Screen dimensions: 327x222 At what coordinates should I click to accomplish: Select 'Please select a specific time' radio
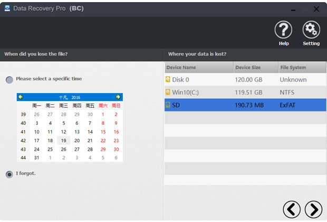point(9,80)
